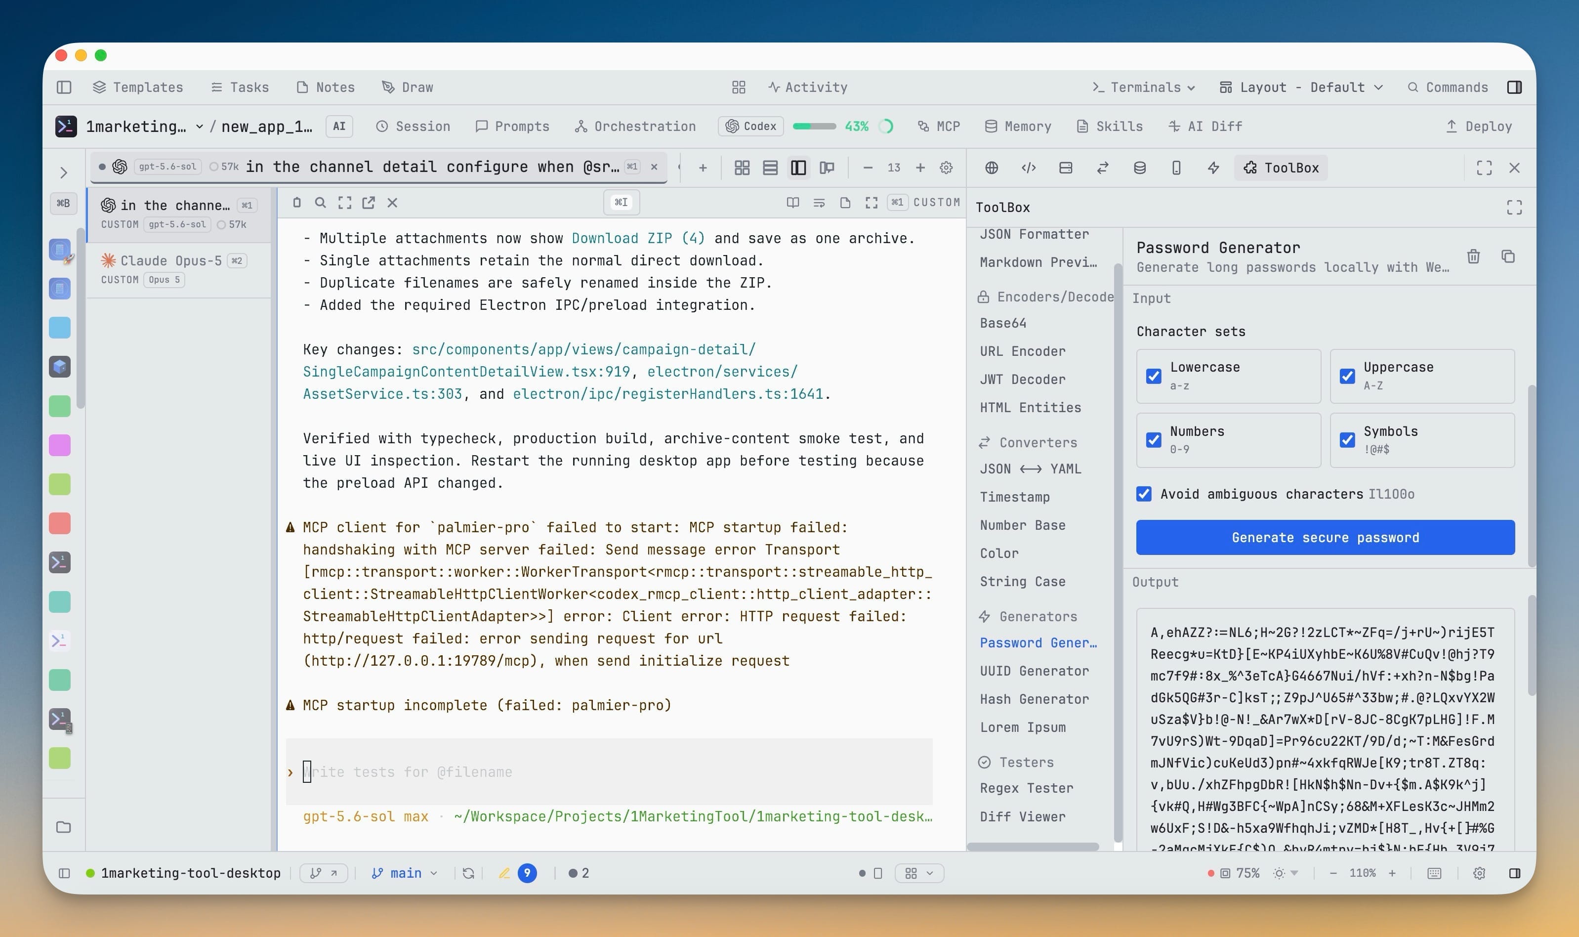Toggle the right sidebar panel icon
Viewport: 1579px width, 937px height.
click(1514, 87)
